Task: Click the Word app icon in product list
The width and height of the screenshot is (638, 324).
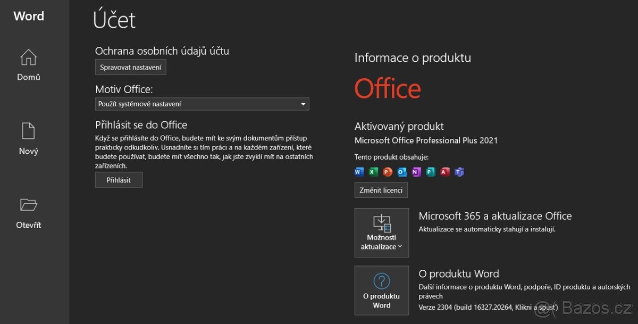Action: (359, 171)
